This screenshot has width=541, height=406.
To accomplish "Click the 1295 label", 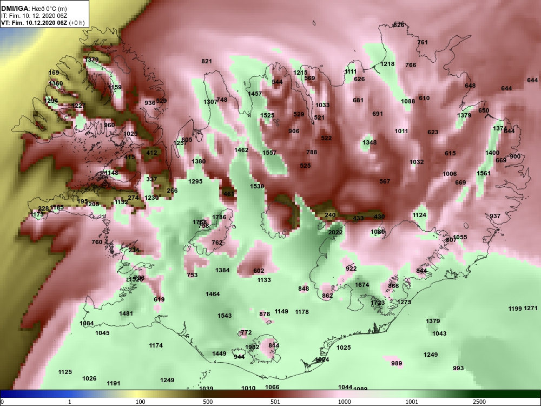I will point(195,181).
